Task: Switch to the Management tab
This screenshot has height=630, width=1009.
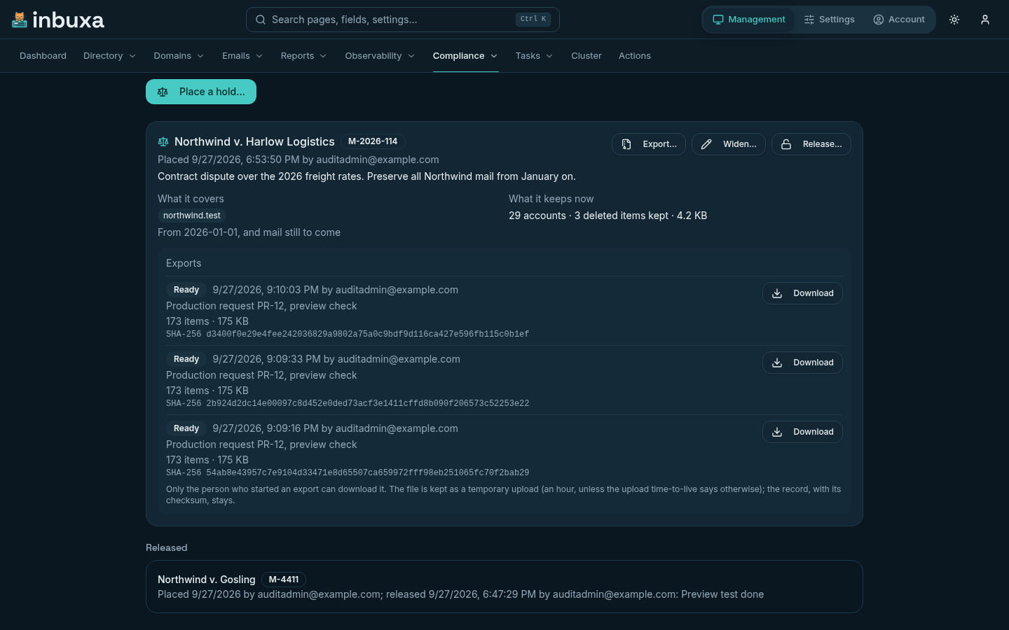Action: (x=749, y=20)
